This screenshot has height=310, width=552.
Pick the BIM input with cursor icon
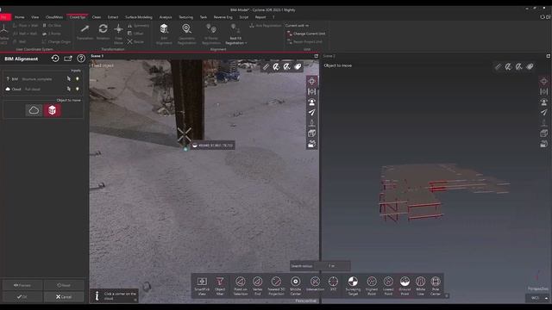click(x=69, y=78)
